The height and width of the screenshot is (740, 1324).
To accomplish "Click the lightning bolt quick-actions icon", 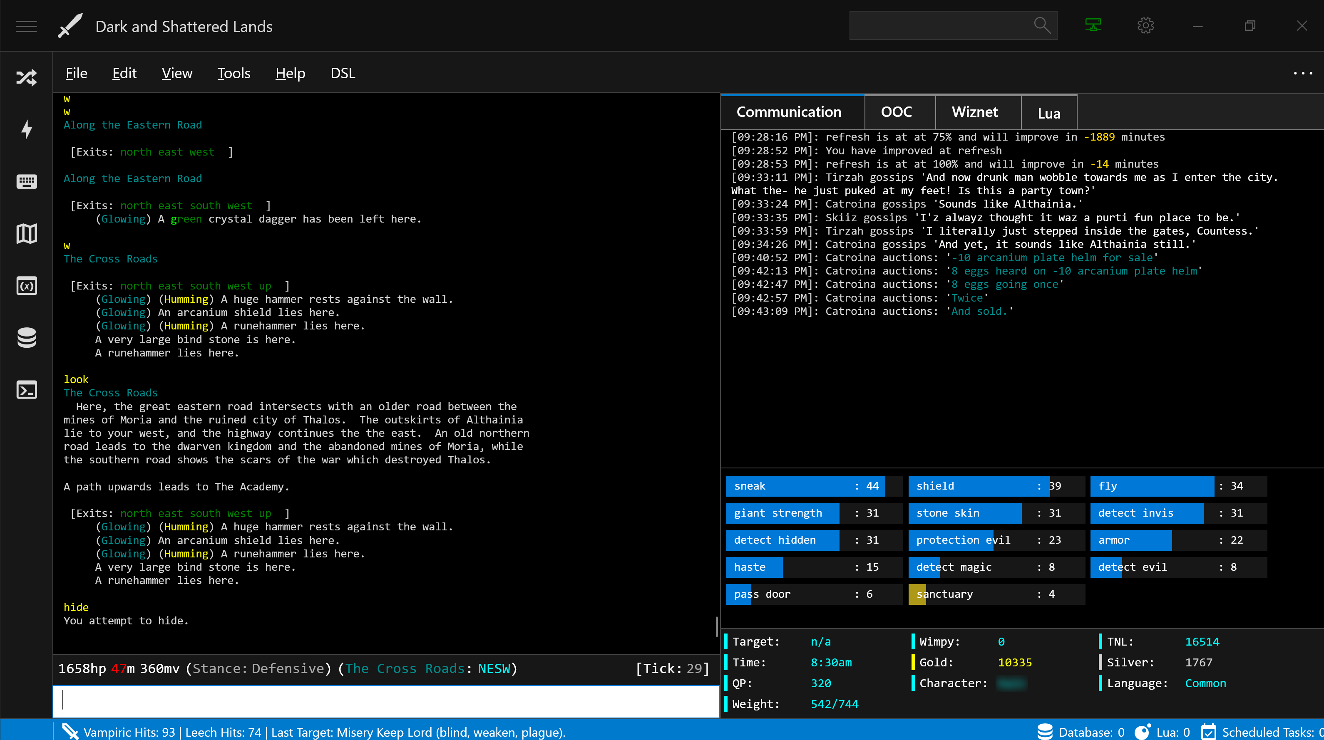I will 25,129.
